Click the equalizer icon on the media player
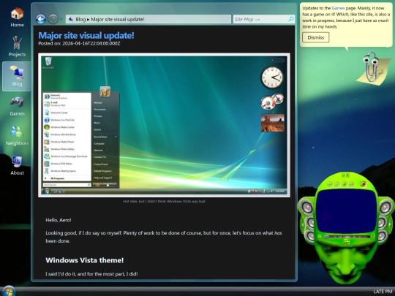Image resolution: width=395 pixels, height=296 pixels. pyautogui.click(x=320, y=236)
